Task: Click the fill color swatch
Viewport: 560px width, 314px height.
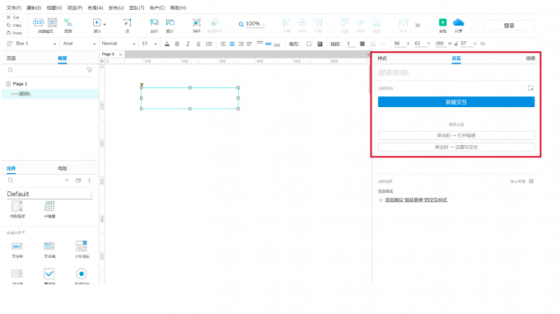Action: 309,44
